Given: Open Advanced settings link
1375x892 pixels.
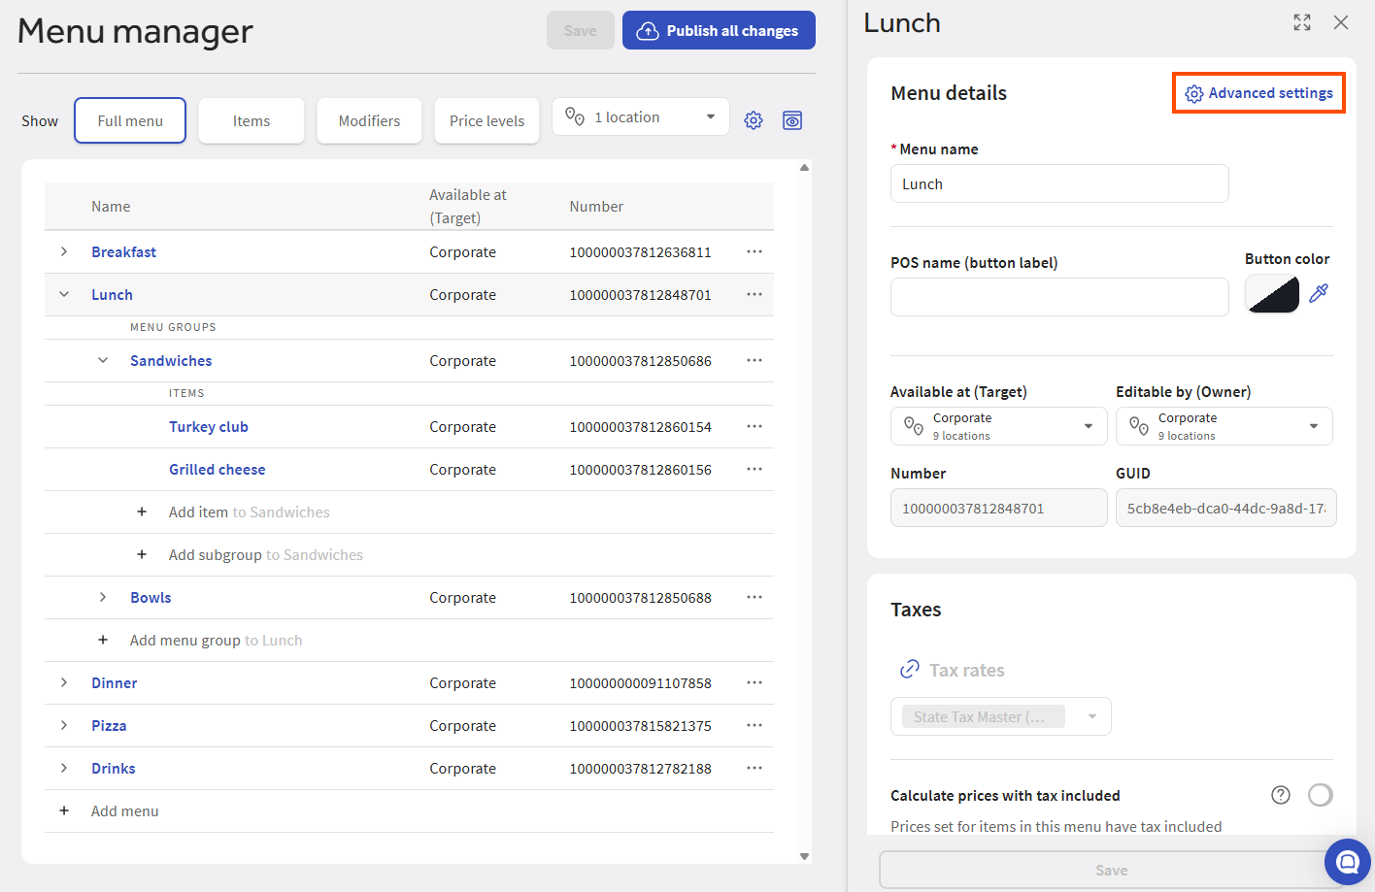Looking at the screenshot, I should tap(1259, 93).
